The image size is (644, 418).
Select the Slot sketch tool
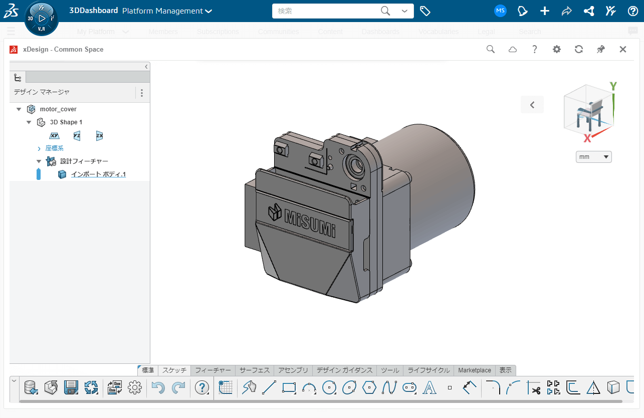409,387
